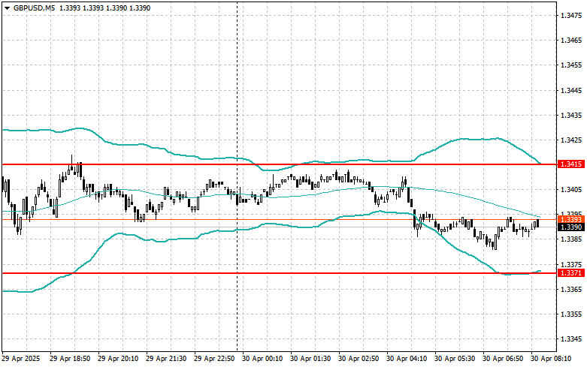Click the 1.3385 price scale value
587x367 pixels.
(571, 239)
